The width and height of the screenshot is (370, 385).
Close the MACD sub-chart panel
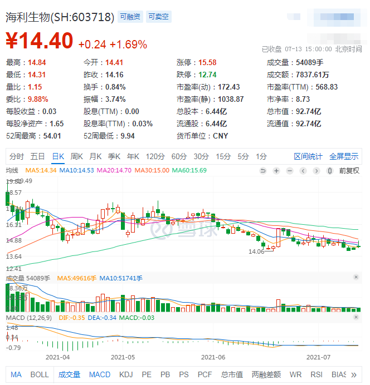tap(356, 318)
